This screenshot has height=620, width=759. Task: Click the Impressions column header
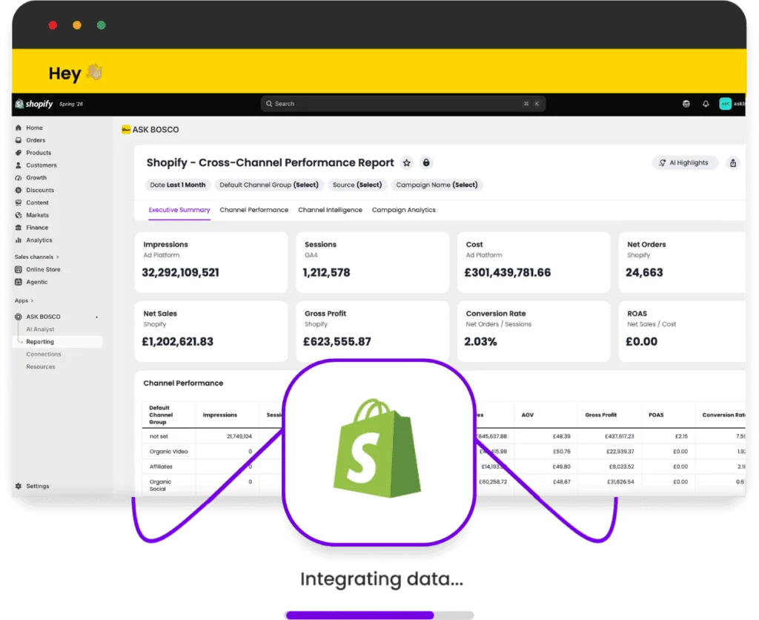219,415
